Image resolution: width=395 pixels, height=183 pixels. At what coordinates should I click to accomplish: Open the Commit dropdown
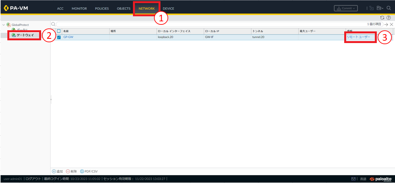pos(346,8)
